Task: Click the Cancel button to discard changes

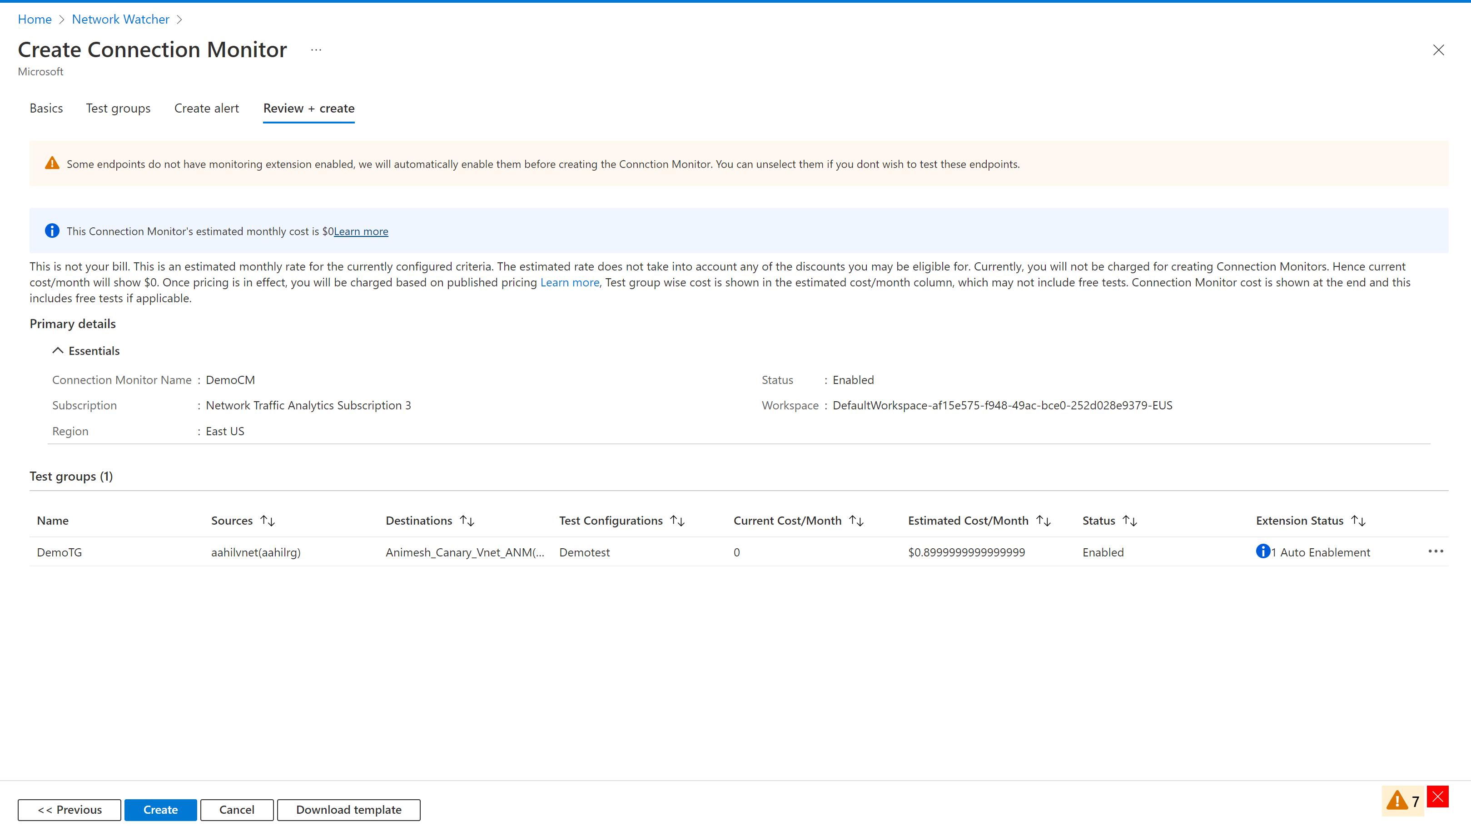Action: coord(235,809)
